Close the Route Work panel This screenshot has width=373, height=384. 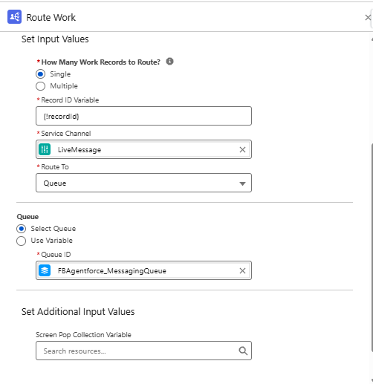coord(368,18)
